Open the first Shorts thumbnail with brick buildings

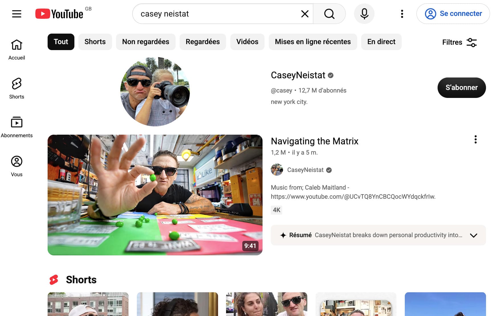point(88,304)
